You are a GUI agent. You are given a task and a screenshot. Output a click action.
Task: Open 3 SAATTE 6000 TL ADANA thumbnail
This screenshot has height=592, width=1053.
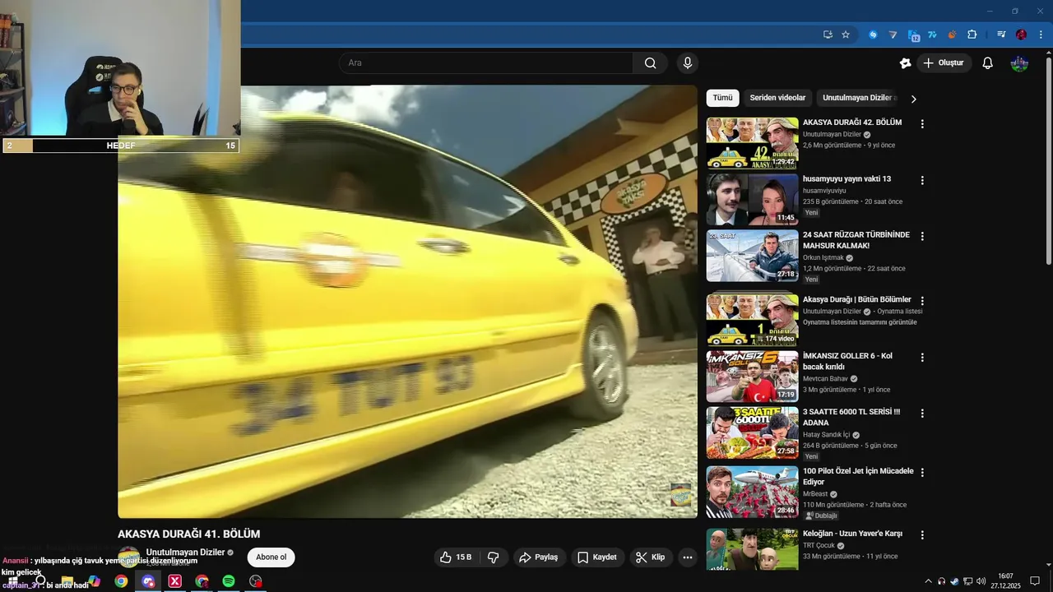point(752,432)
